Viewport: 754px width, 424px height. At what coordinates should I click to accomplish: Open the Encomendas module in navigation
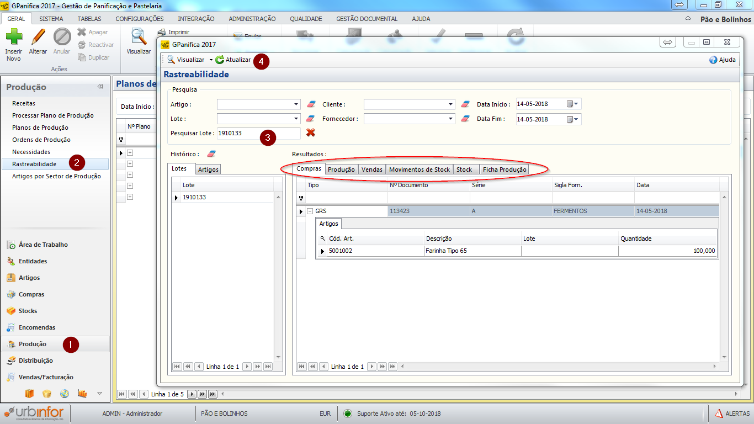pyautogui.click(x=37, y=327)
